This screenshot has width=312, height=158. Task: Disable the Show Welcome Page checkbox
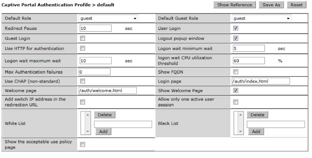tap(236, 90)
